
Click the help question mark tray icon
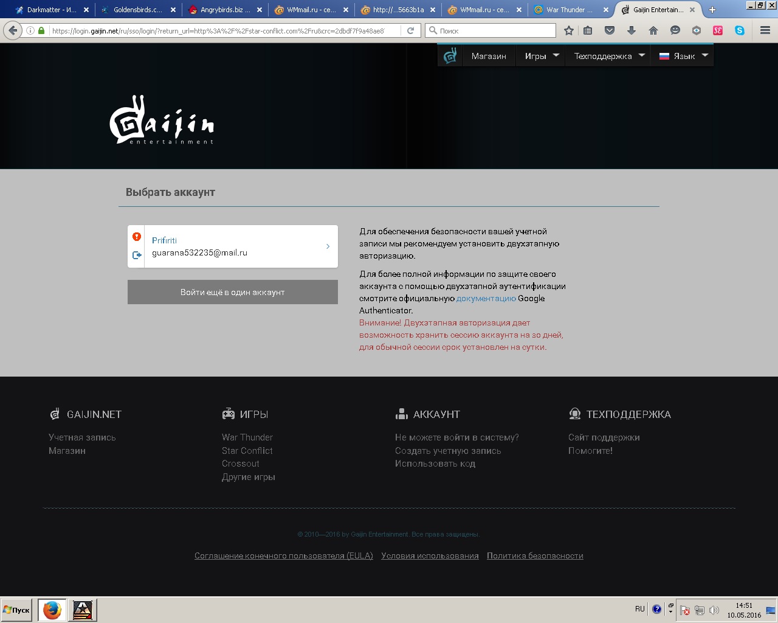click(656, 609)
